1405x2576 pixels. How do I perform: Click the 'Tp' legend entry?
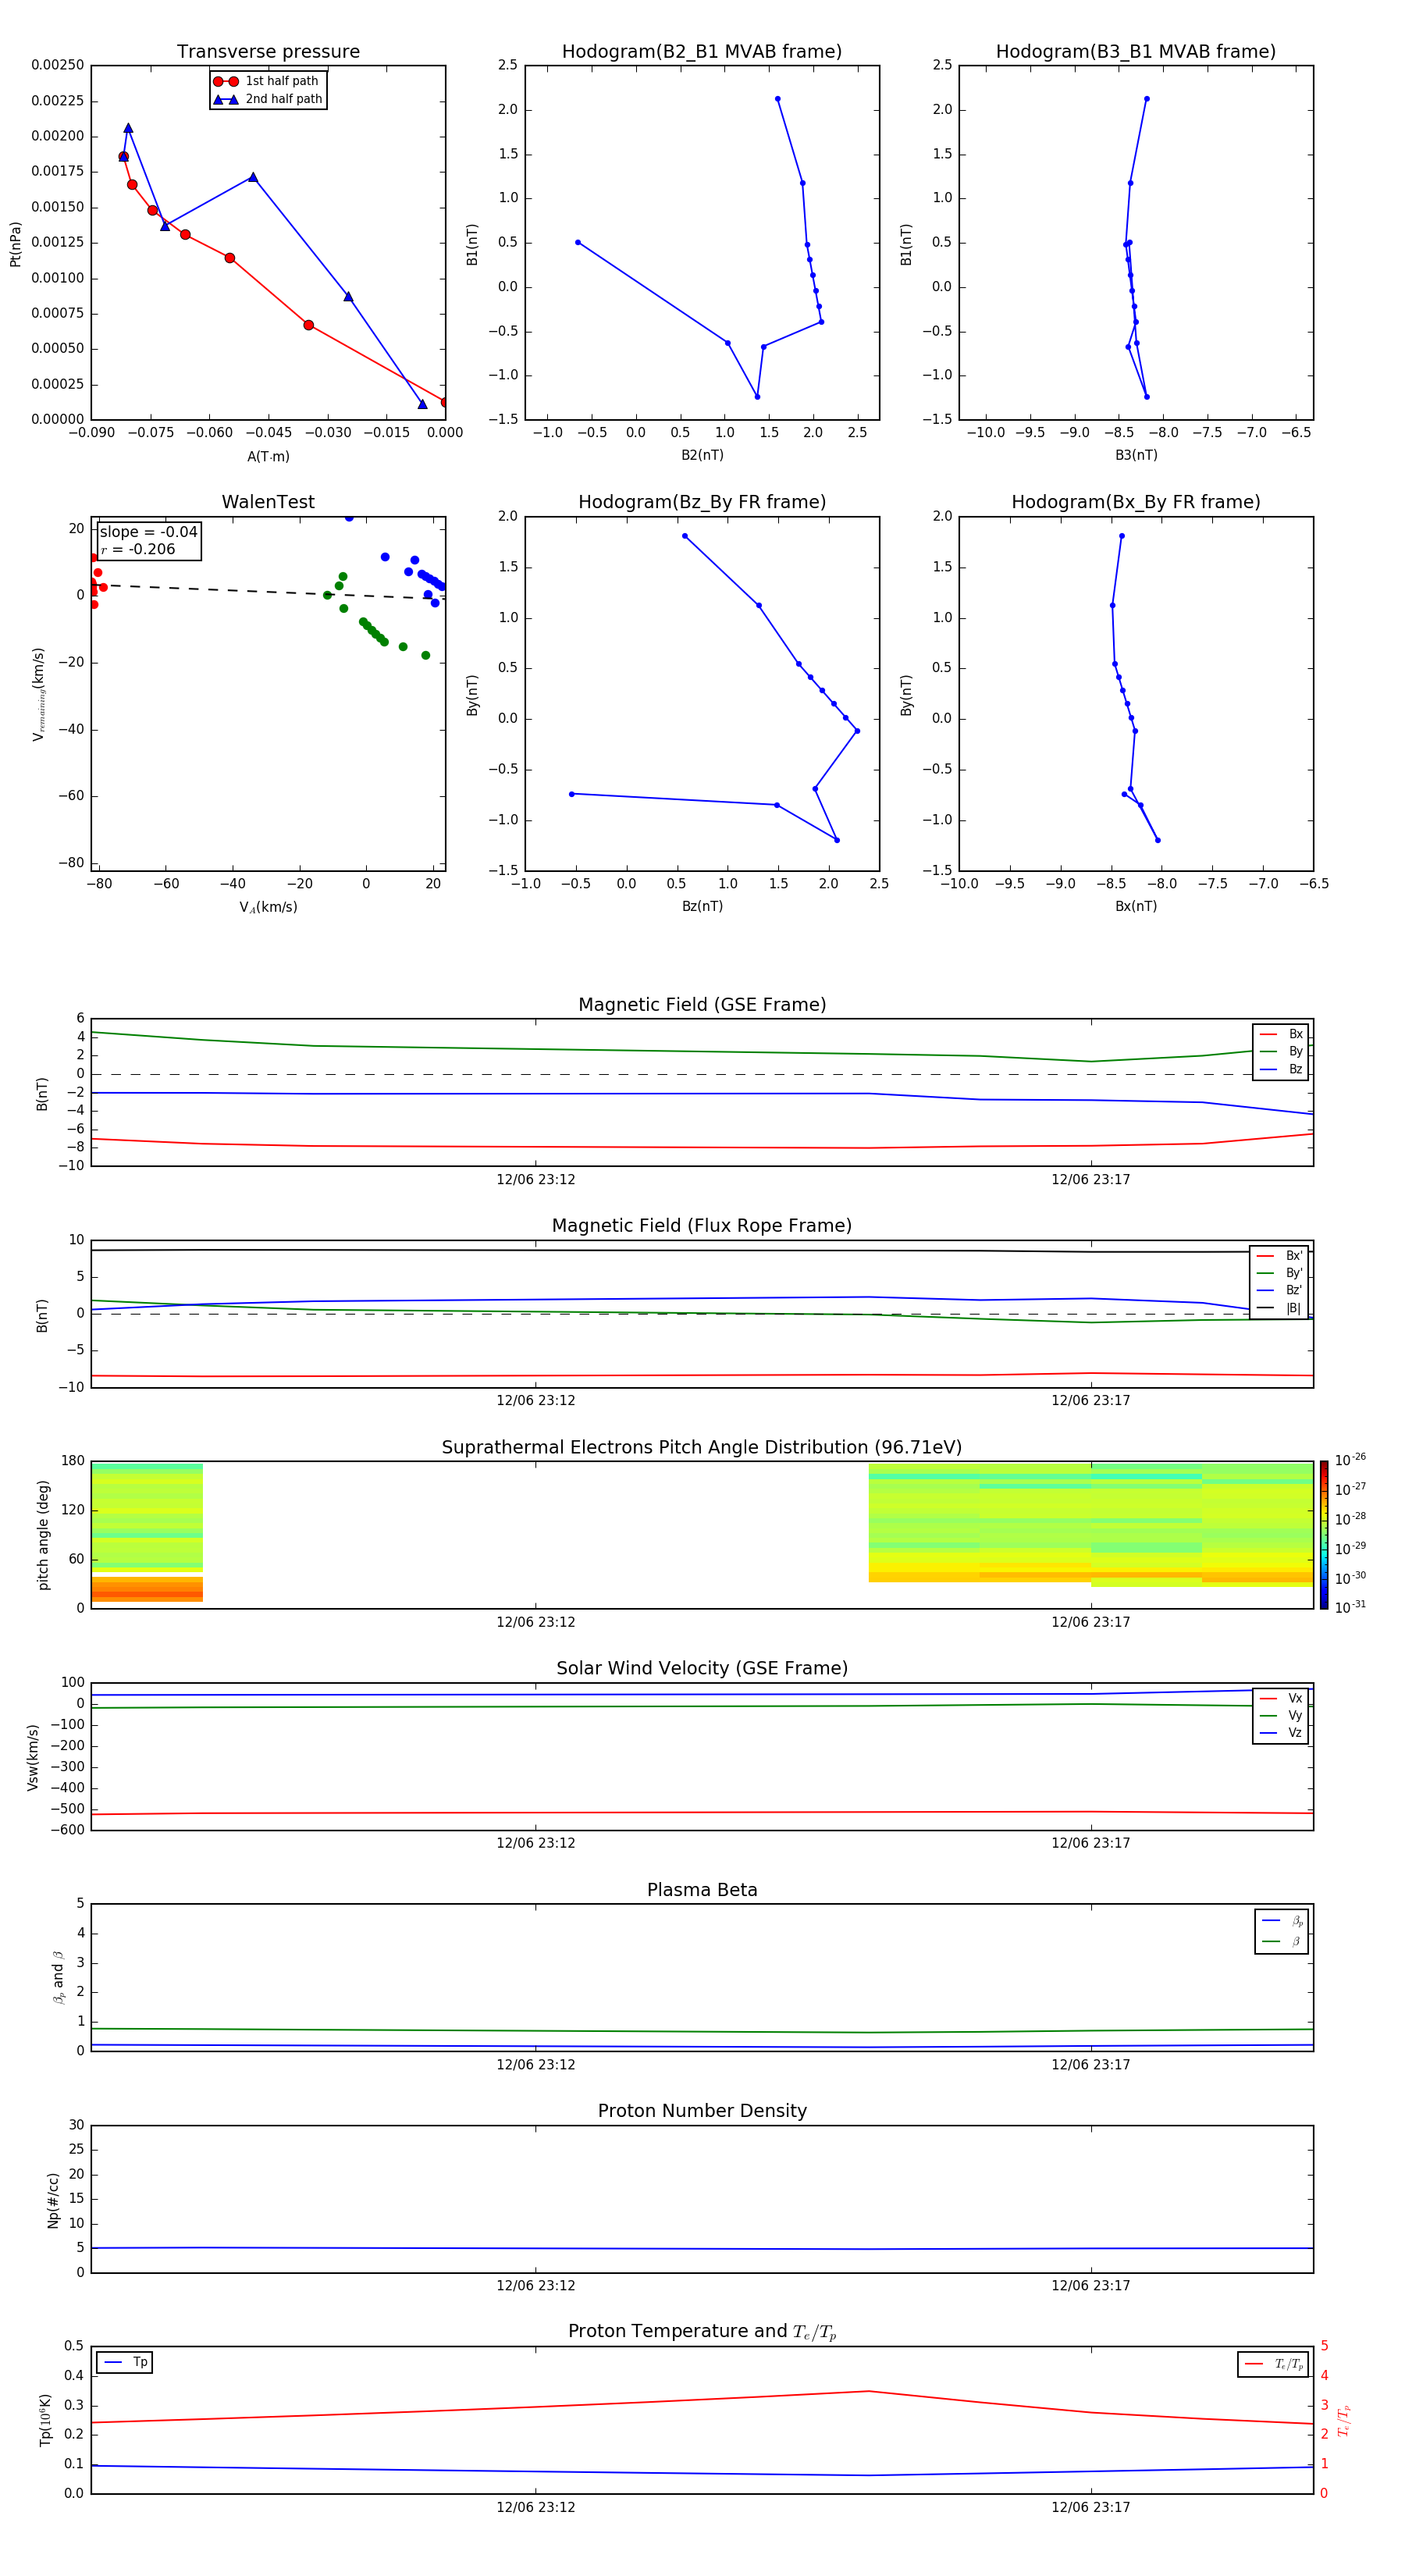click(125, 2363)
